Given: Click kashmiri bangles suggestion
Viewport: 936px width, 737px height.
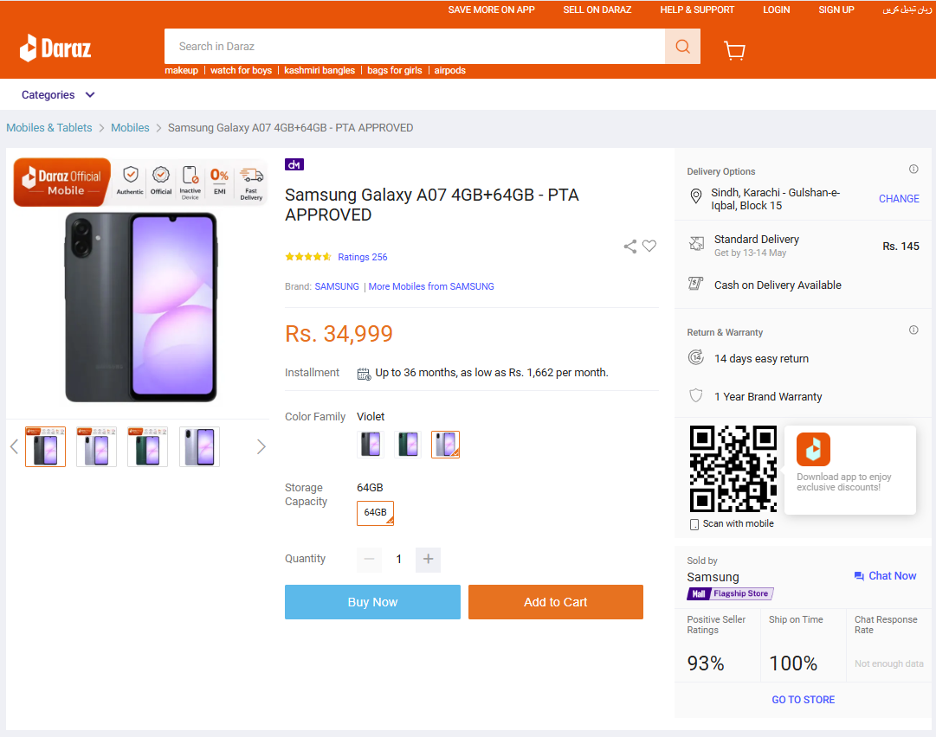Looking at the screenshot, I should click(320, 70).
